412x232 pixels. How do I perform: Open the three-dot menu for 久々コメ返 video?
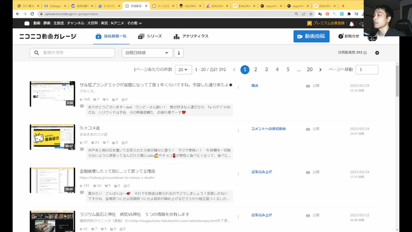[x=238, y=131]
